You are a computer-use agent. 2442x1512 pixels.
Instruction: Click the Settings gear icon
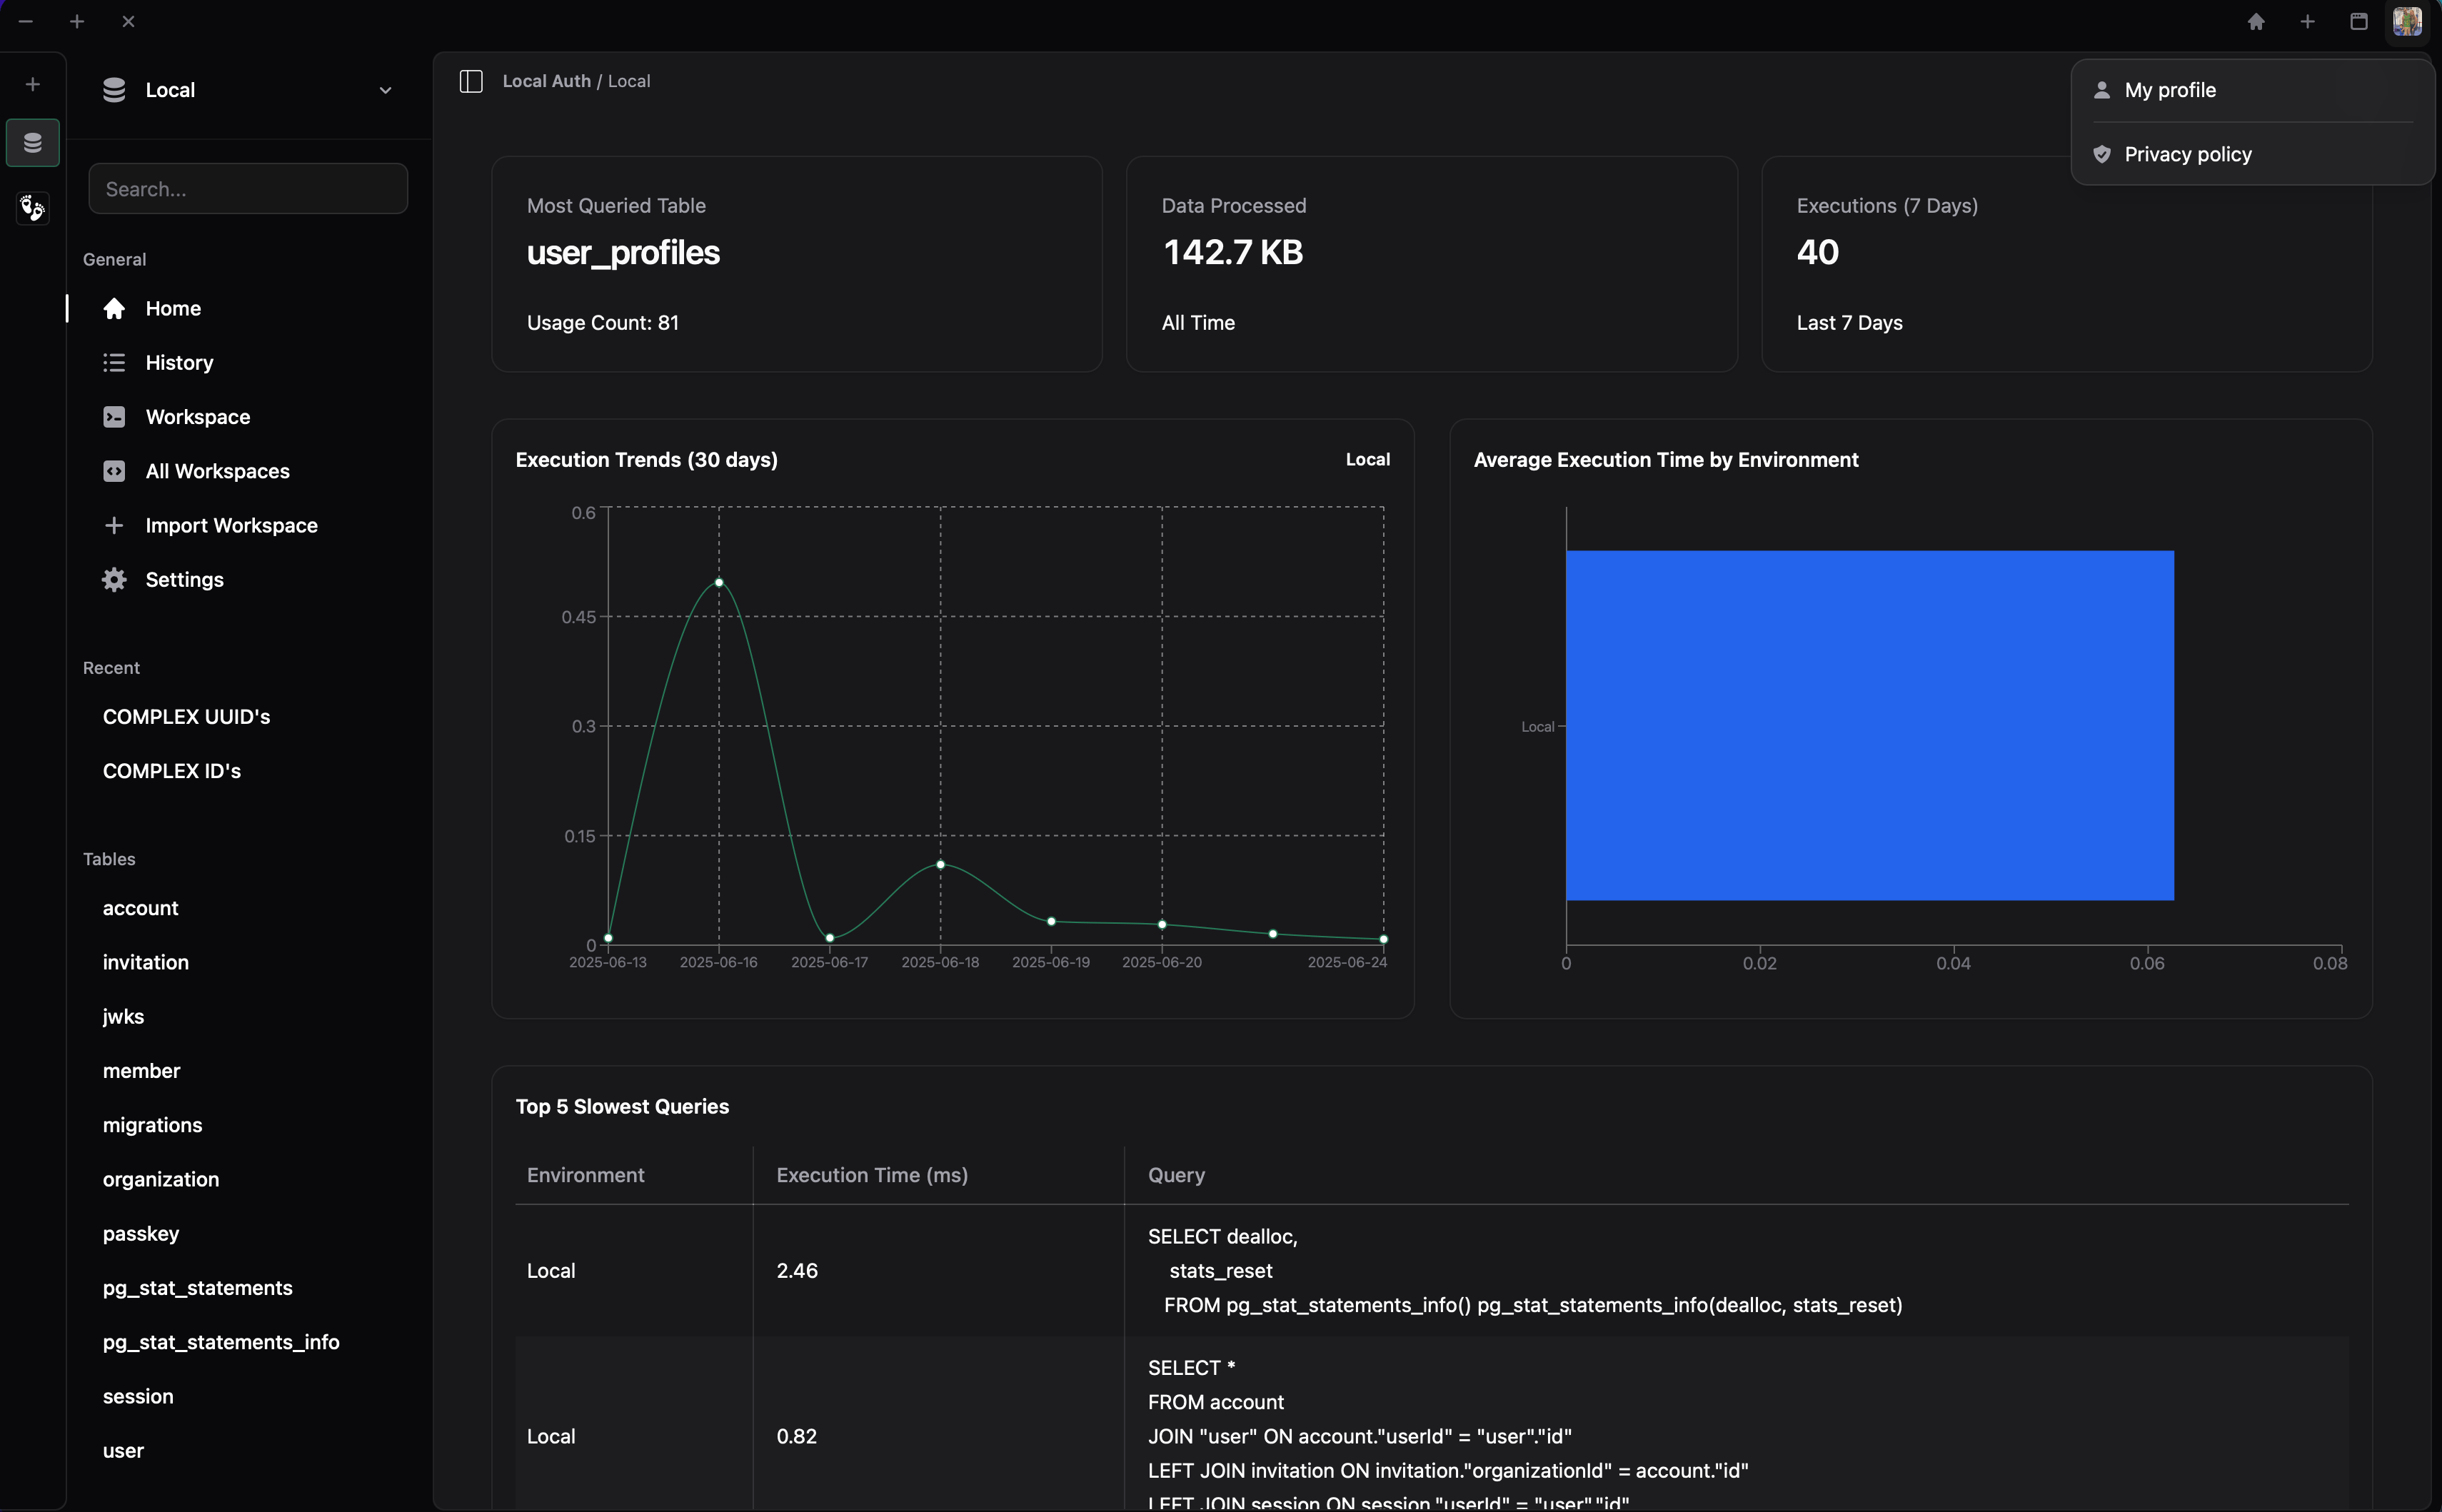pyautogui.click(x=114, y=580)
